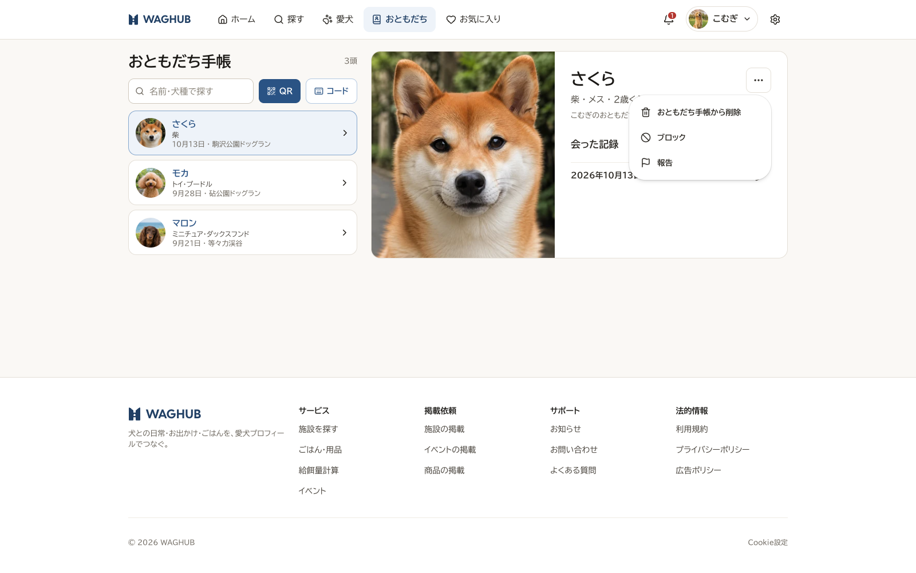Switch to the 探す tab
Image resolution: width=916 pixels, height=573 pixels.
pos(289,19)
